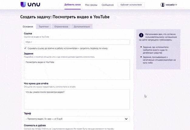Focus the YouTube link input field

[77, 42]
